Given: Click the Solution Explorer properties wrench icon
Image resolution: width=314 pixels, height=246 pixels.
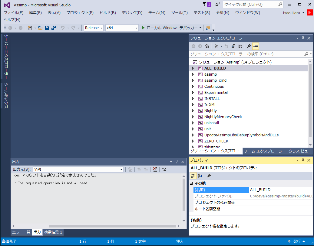Looking at the screenshot, I should pos(249,46).
